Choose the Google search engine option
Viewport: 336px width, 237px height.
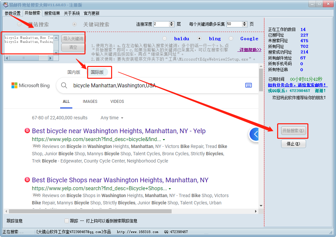click(231, 39)
